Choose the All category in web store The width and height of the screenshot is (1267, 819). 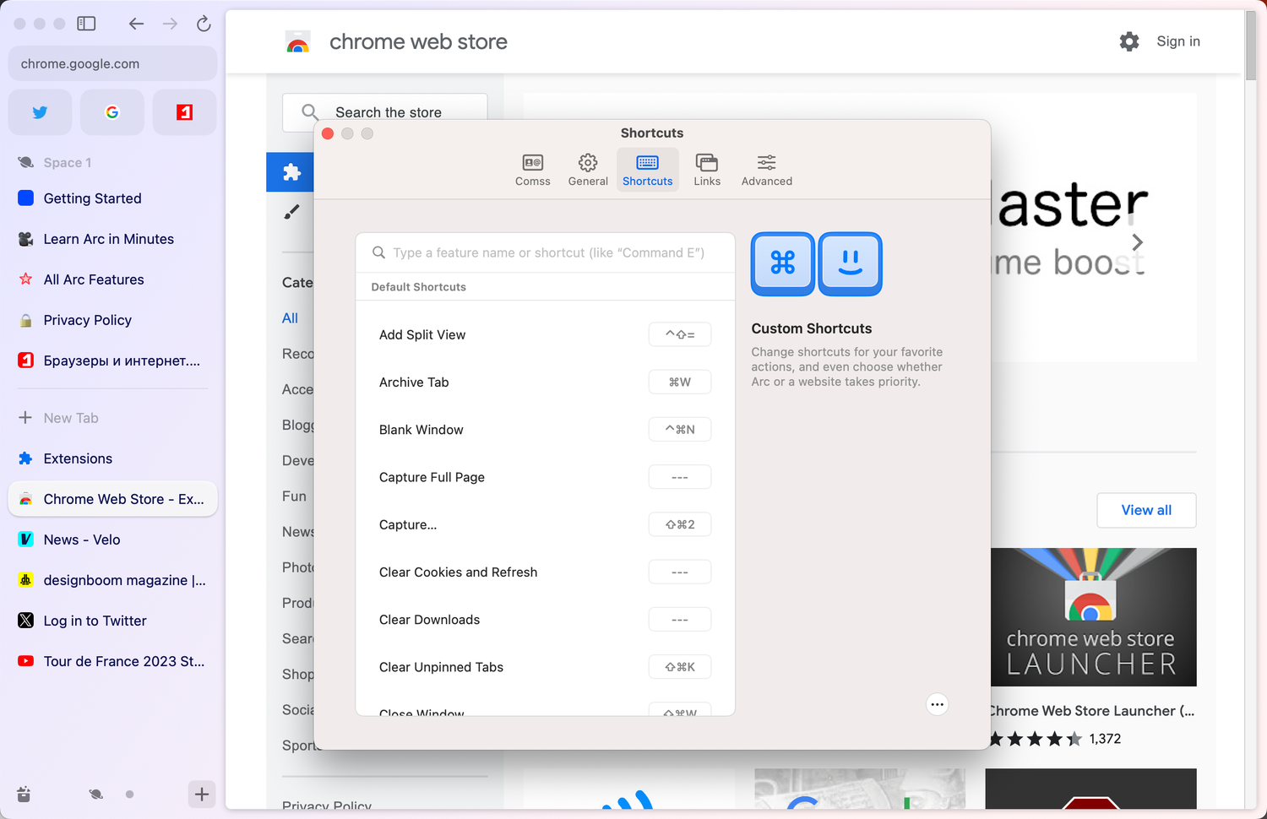coord(290,318)
